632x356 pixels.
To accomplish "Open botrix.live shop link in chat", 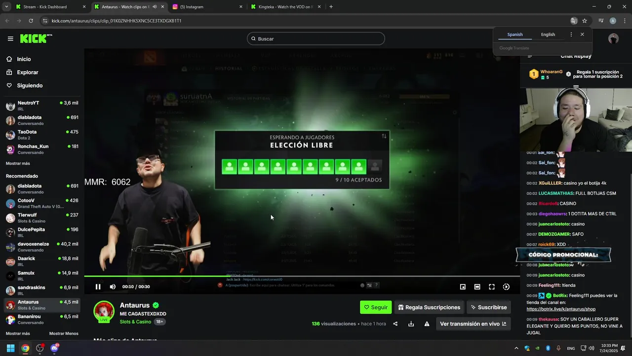I will [561, 309].
